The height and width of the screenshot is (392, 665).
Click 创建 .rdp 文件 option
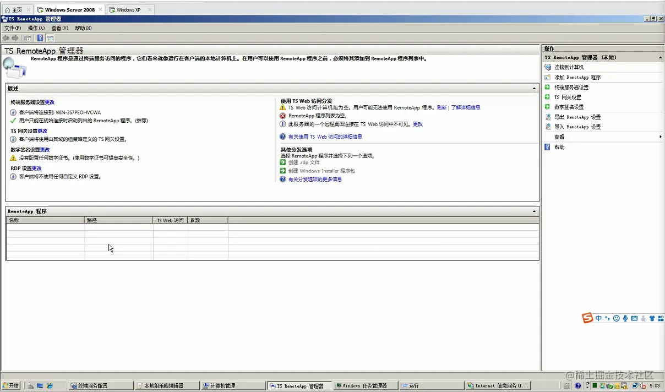click(x=304, y=162)
